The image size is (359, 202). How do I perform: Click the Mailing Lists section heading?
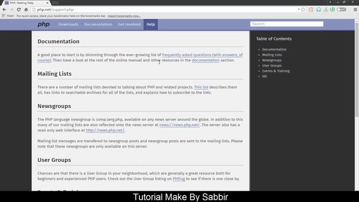click(x=54, y=74)
